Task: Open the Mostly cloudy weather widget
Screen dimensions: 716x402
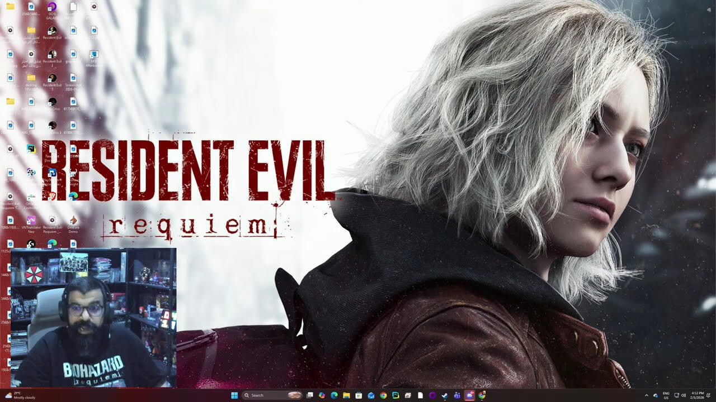Action: coord(19,395)
